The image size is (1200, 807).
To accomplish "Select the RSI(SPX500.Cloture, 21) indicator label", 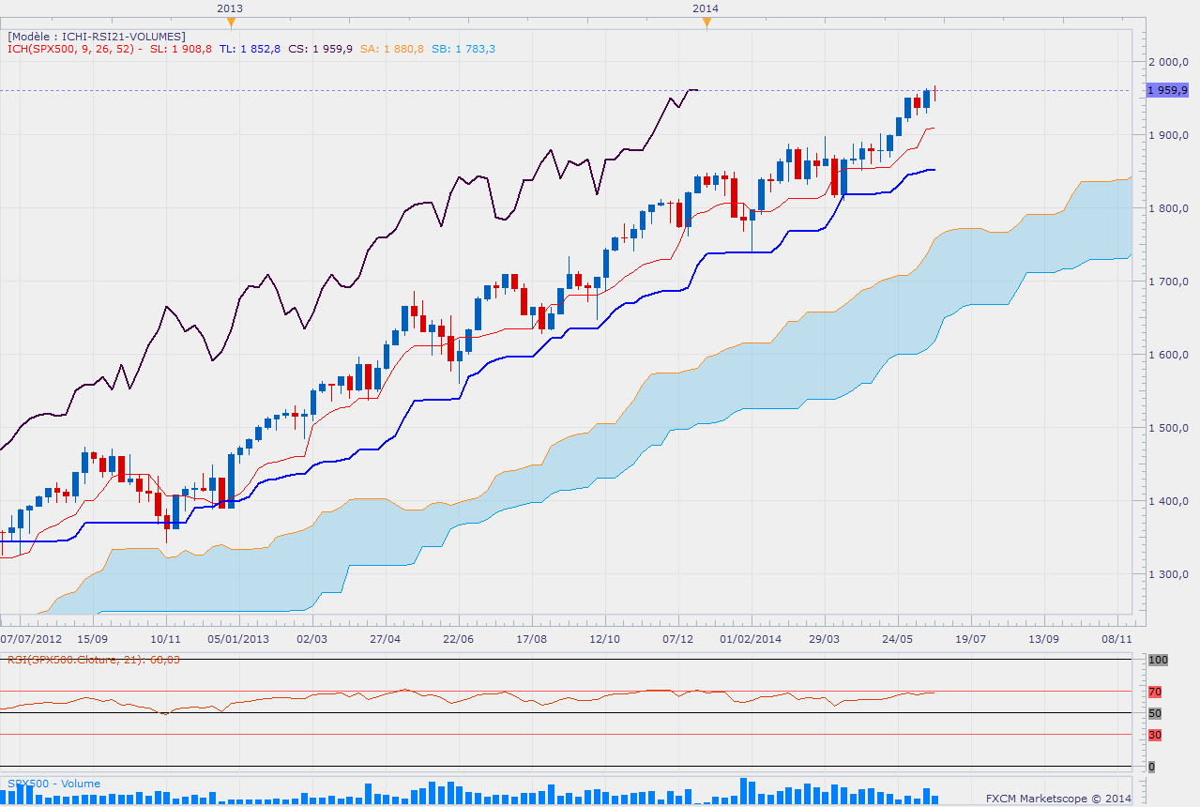I will (93, 660).
